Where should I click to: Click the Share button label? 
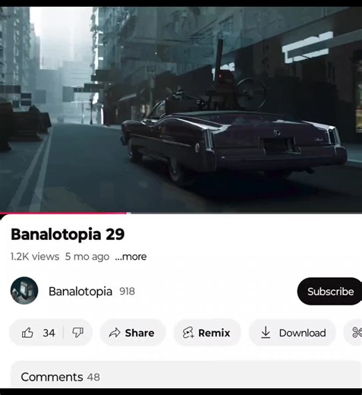140,333
